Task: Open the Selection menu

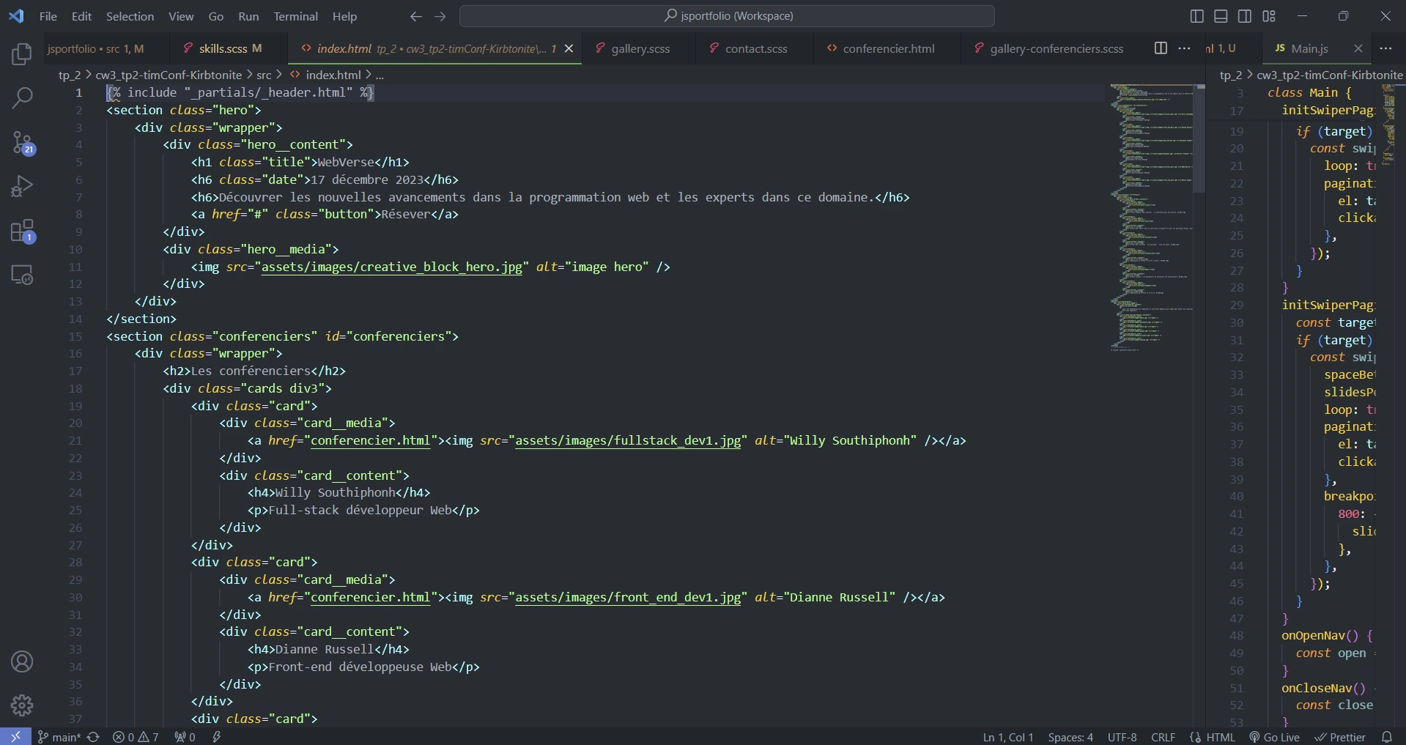Action: 130,16
